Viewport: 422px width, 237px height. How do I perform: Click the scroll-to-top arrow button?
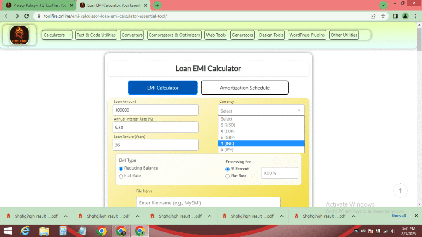click(400, 191)
